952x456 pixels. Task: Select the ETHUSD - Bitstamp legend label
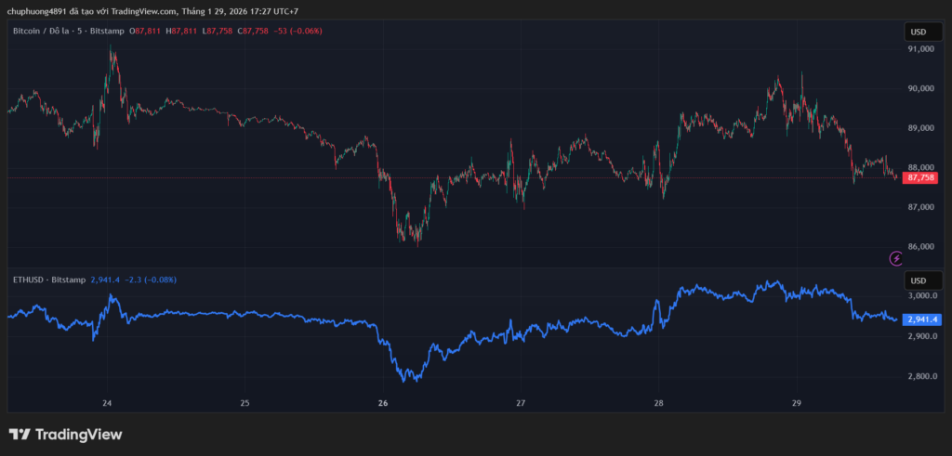[x=49, y=280]
